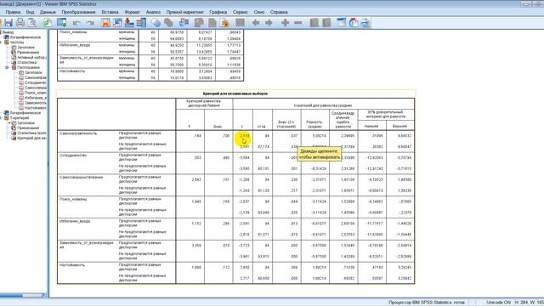Click the Insert Title toolbar icon
Screen dimensions: 544x306
pos(354,23)
